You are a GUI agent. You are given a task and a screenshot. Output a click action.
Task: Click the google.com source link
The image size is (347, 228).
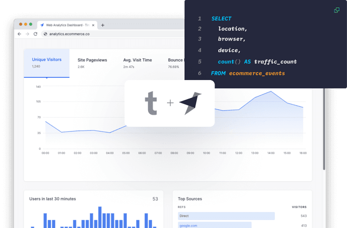(188, 226)
